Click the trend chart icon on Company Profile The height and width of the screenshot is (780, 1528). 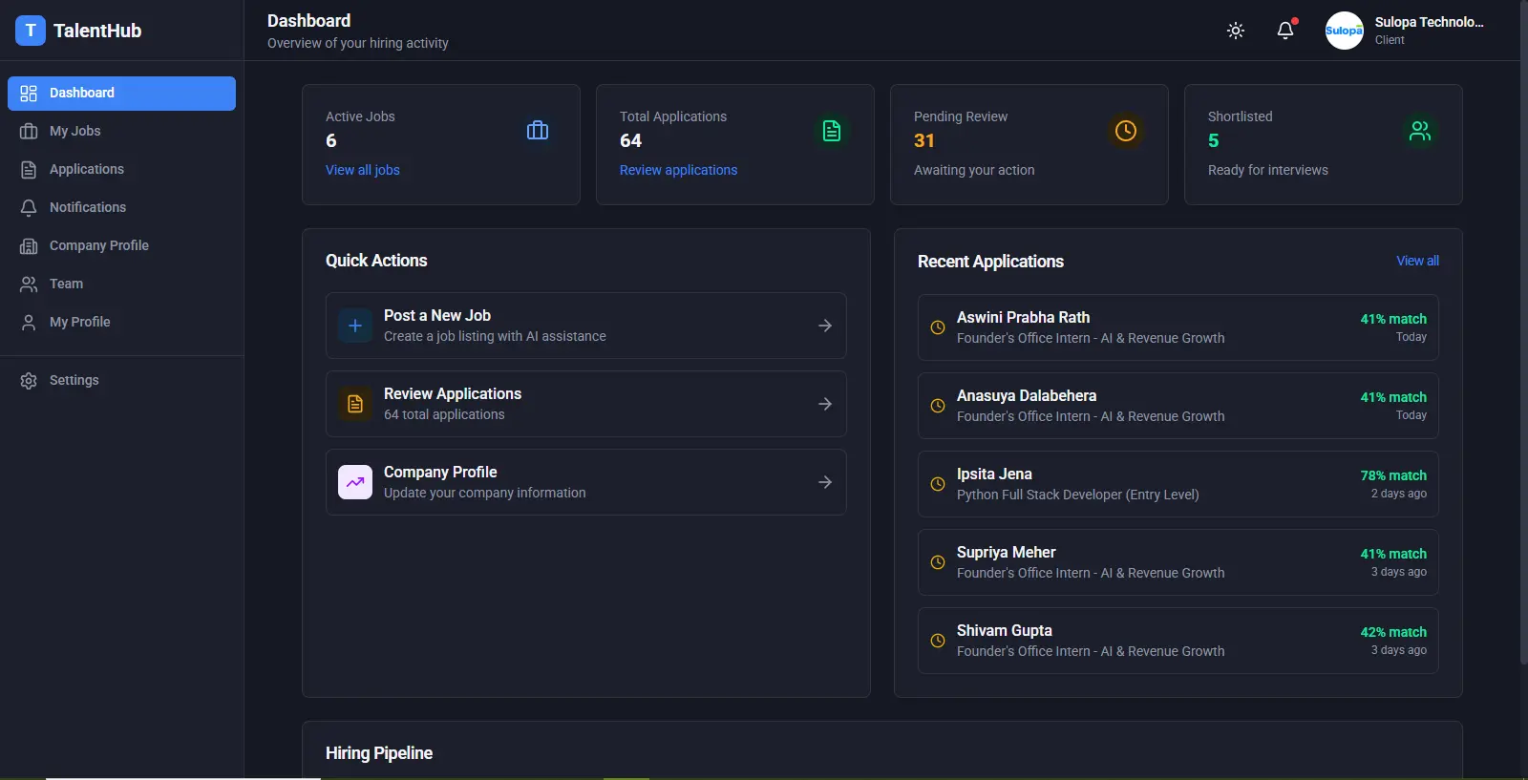[x=355, y=482]
